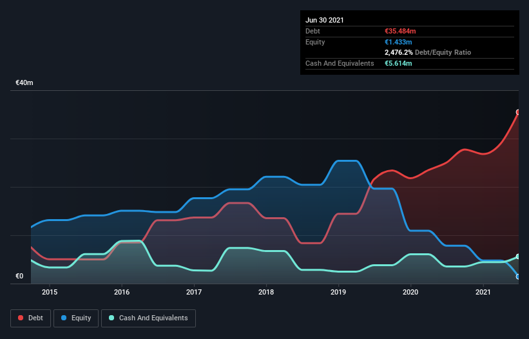Image resolution: width=529 pixels, height=339 pixels.
Task: Click the red Debt legend dot
Action: 21,318
